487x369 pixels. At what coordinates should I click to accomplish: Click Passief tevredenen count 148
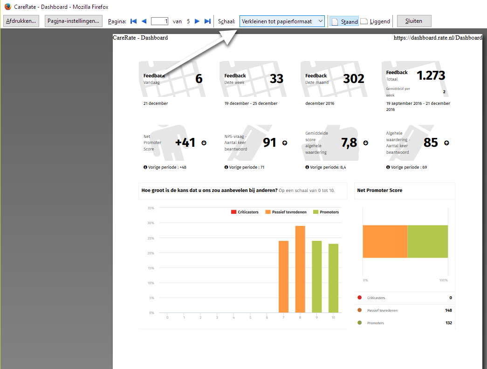point(448,310)
